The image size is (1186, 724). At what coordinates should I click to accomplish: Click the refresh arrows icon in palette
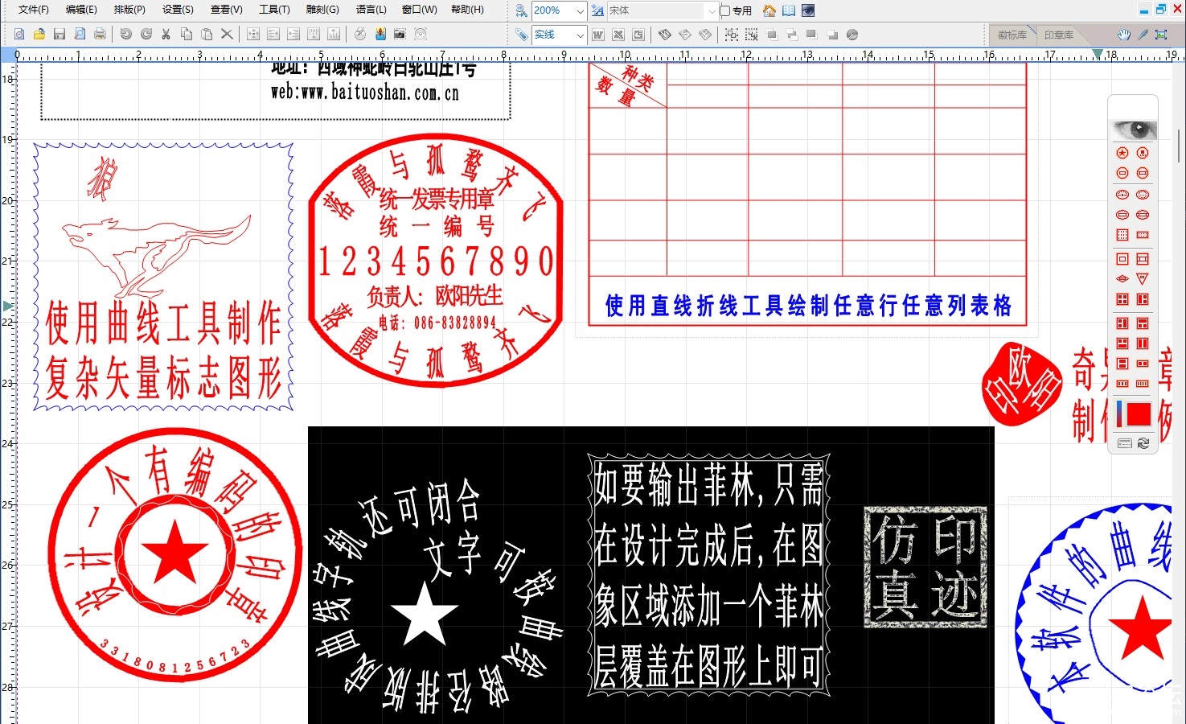tap(1143, 443)
